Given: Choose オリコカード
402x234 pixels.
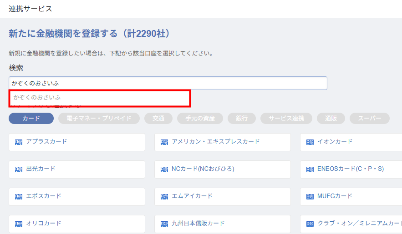Looking at the screenshot, I should click(77, 224).
